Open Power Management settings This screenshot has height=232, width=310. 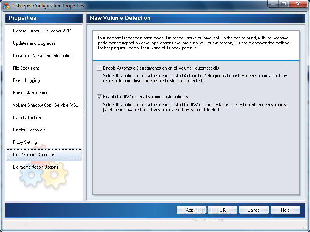(x=31, y=93)
